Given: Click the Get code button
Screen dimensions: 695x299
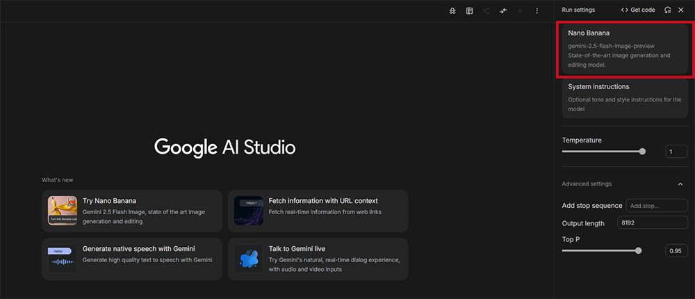Looking at the screenshot, I should [638, 10].
